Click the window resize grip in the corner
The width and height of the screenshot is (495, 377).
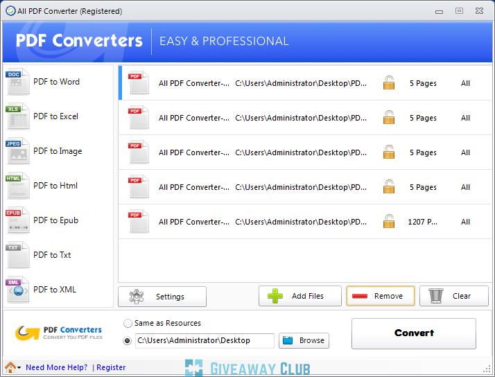click(x=487, y=369)
